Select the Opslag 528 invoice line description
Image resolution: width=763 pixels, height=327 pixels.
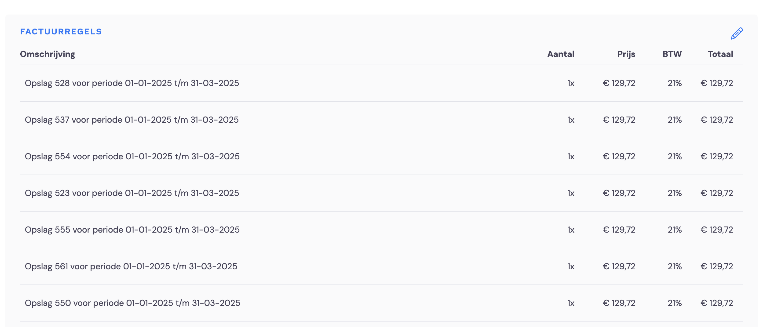point(132,83)
